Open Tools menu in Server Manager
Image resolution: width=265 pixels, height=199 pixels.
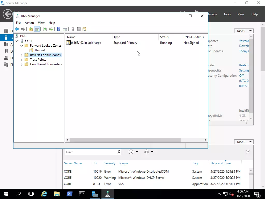pos(227,14)
